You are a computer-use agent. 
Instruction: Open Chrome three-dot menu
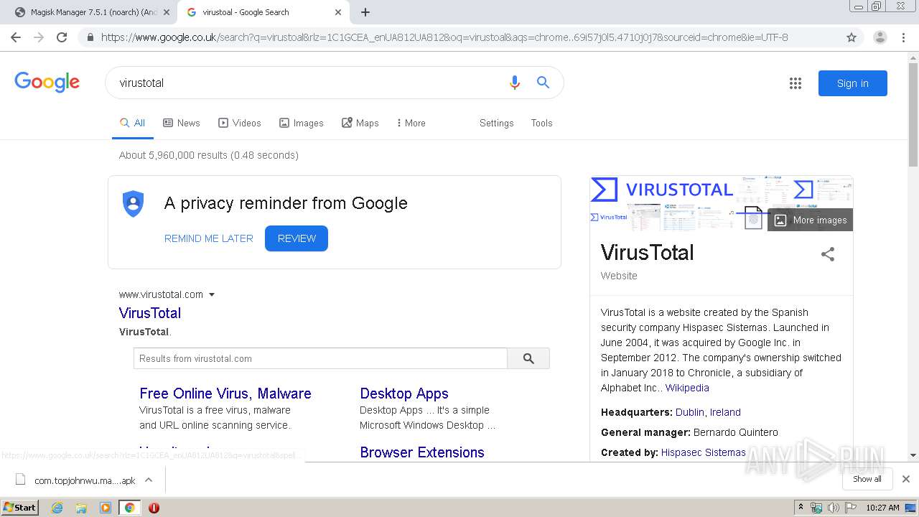click(903, 37)
